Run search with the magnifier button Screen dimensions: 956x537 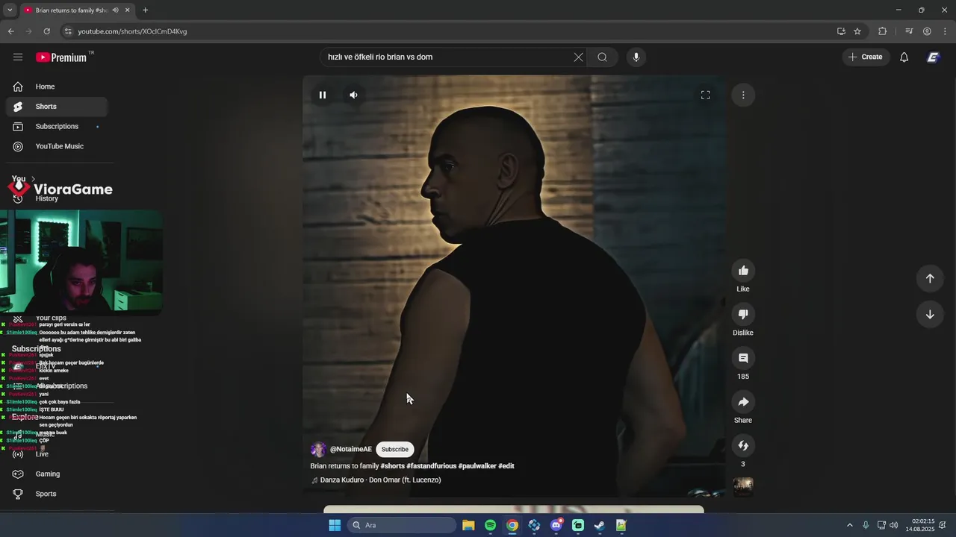[603, 57]
